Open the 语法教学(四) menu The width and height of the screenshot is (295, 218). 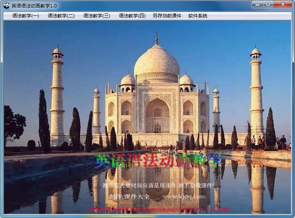132,16
